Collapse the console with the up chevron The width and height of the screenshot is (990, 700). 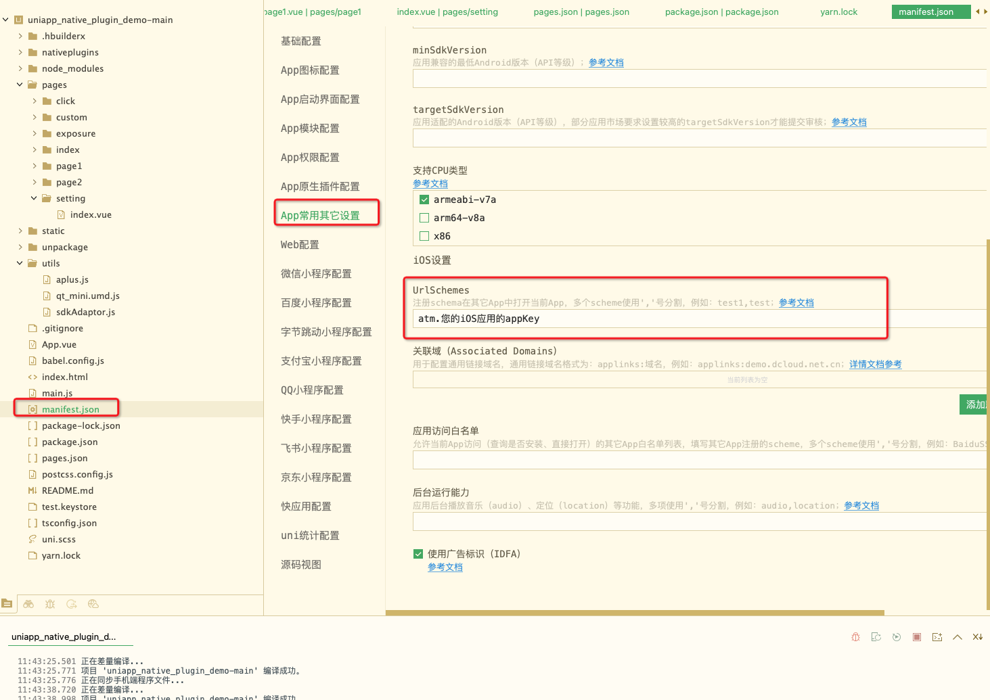point(958,637)
